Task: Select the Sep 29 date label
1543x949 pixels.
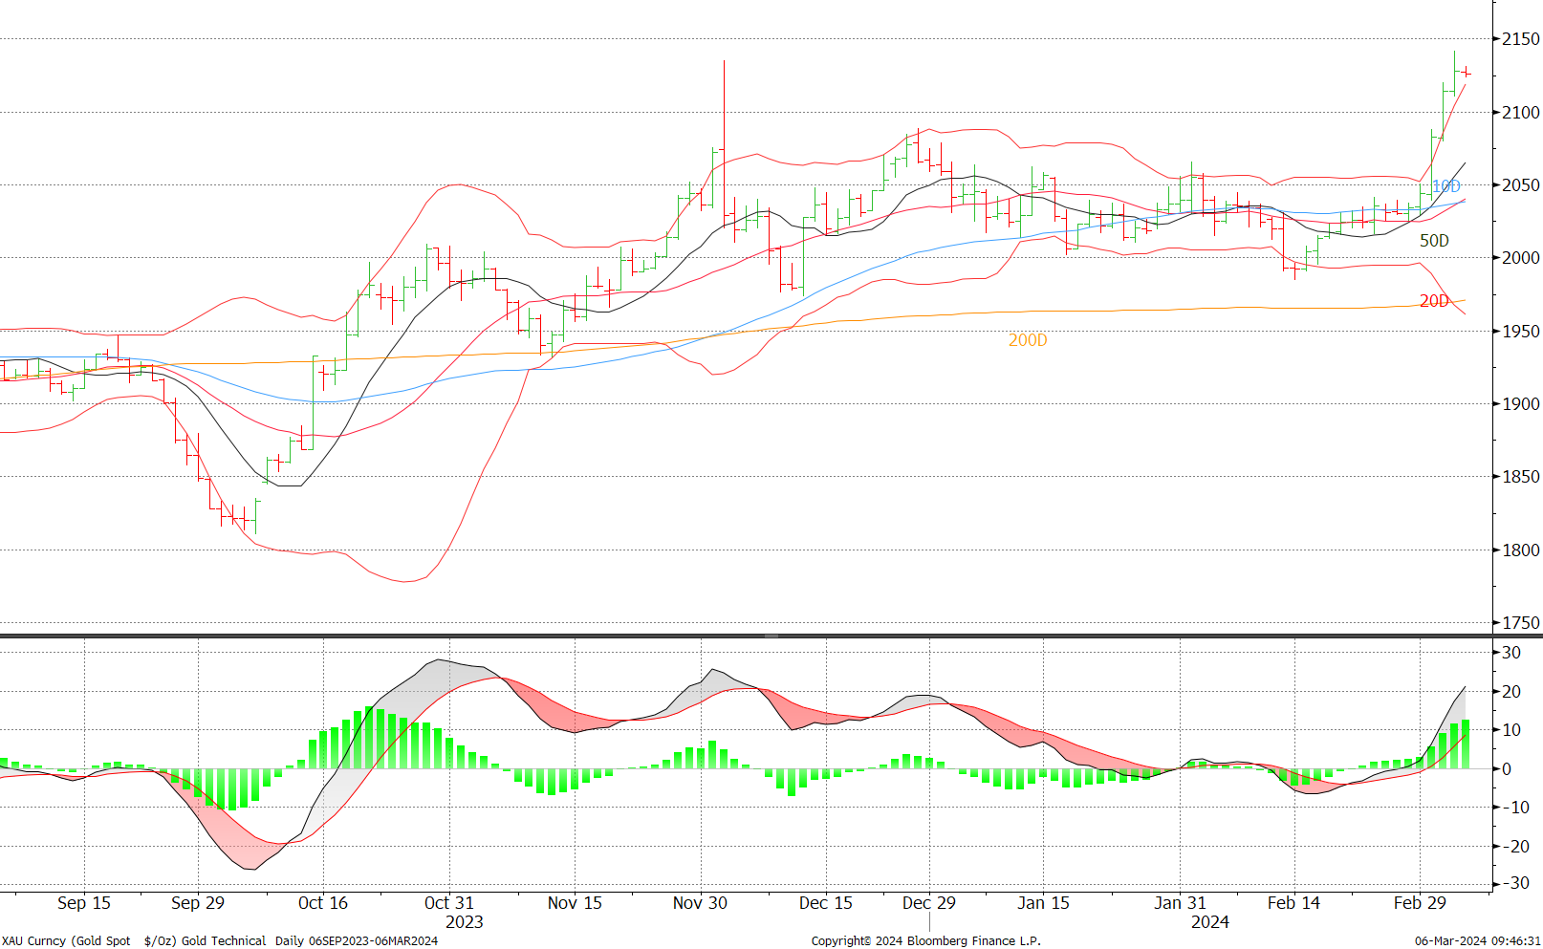Action: 198,903
